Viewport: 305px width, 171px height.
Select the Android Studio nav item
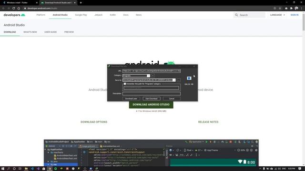coord(60,15)
